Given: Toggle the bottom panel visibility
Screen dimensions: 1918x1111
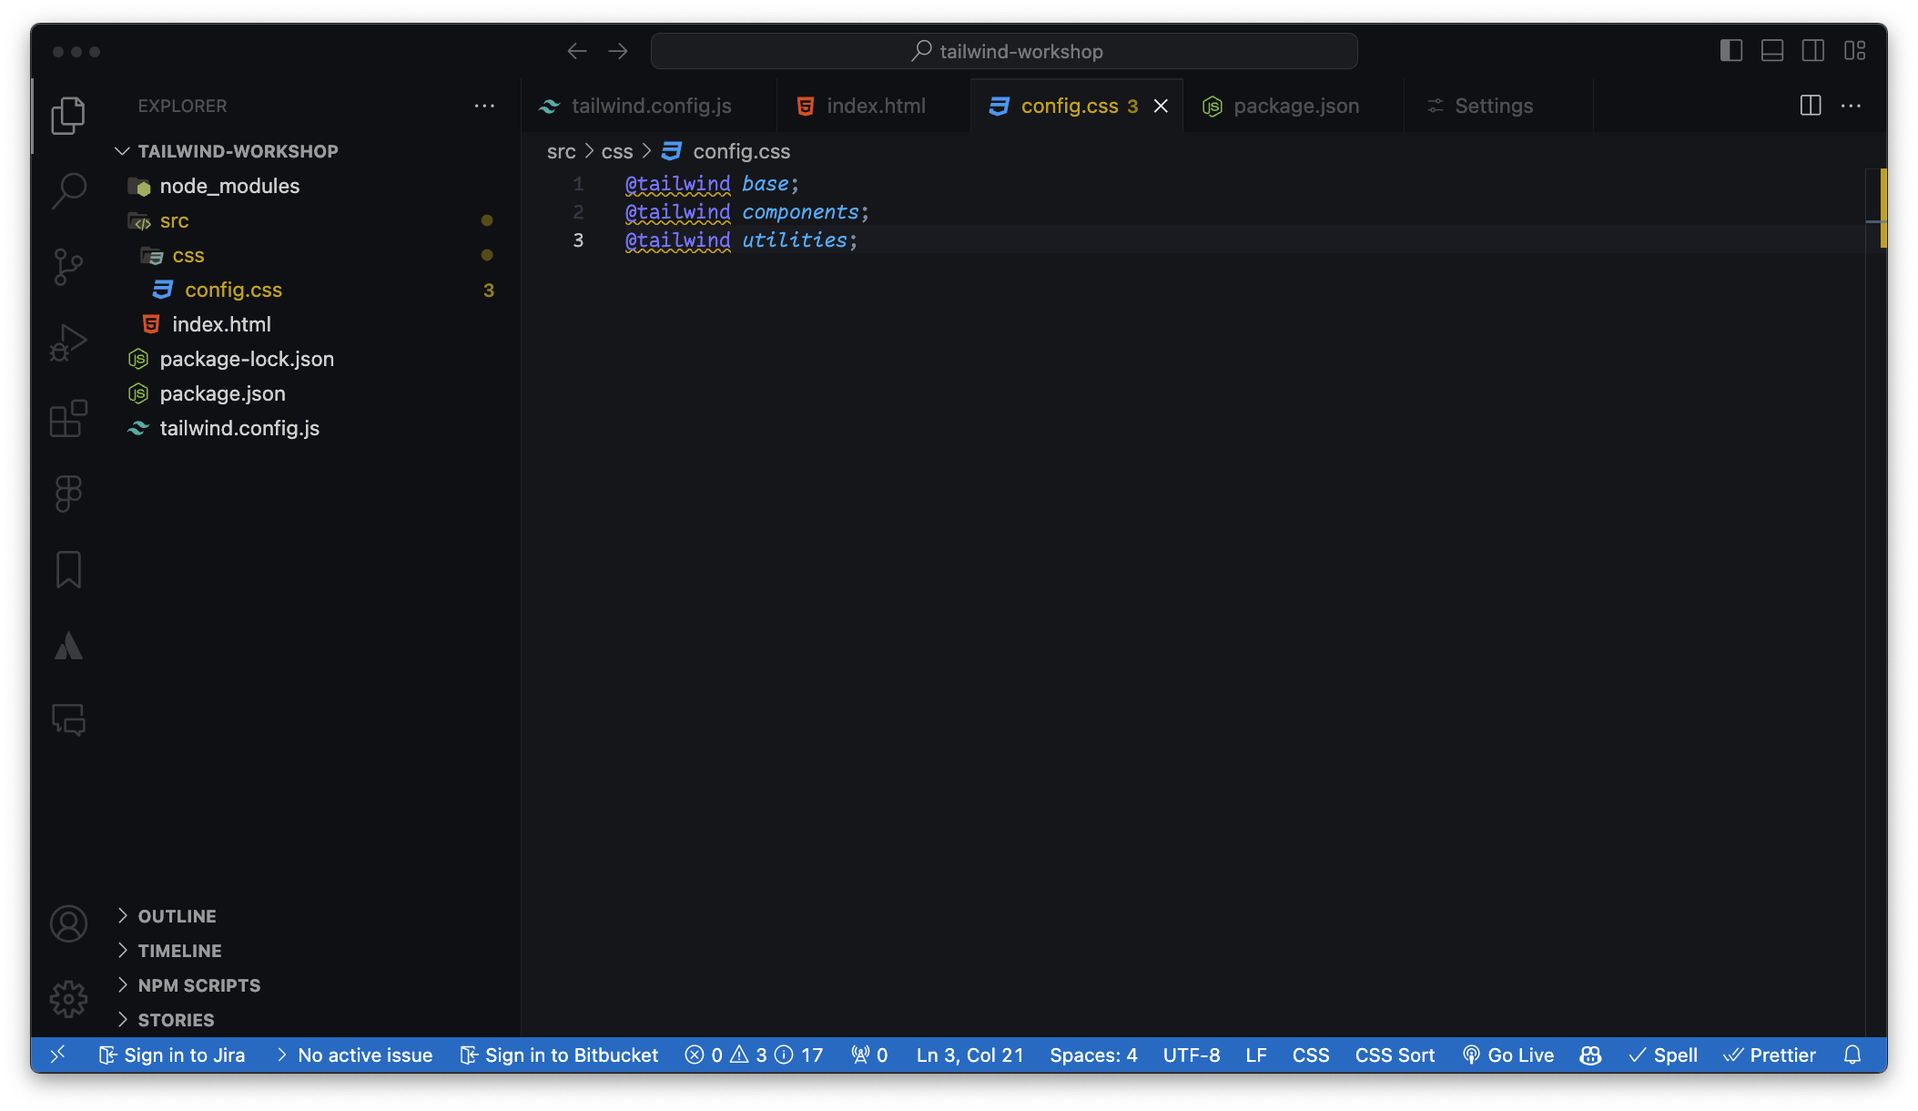Looking at the screenshot, I should (1771, 51).
